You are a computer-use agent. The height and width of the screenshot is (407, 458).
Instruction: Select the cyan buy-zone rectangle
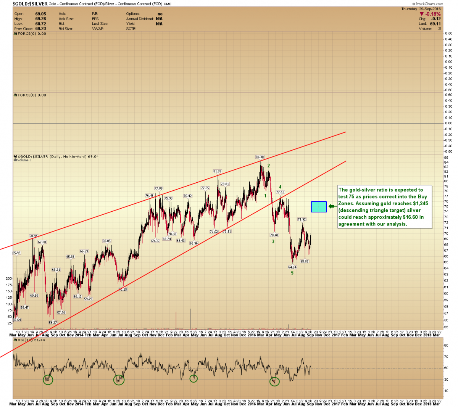(319, 206)
